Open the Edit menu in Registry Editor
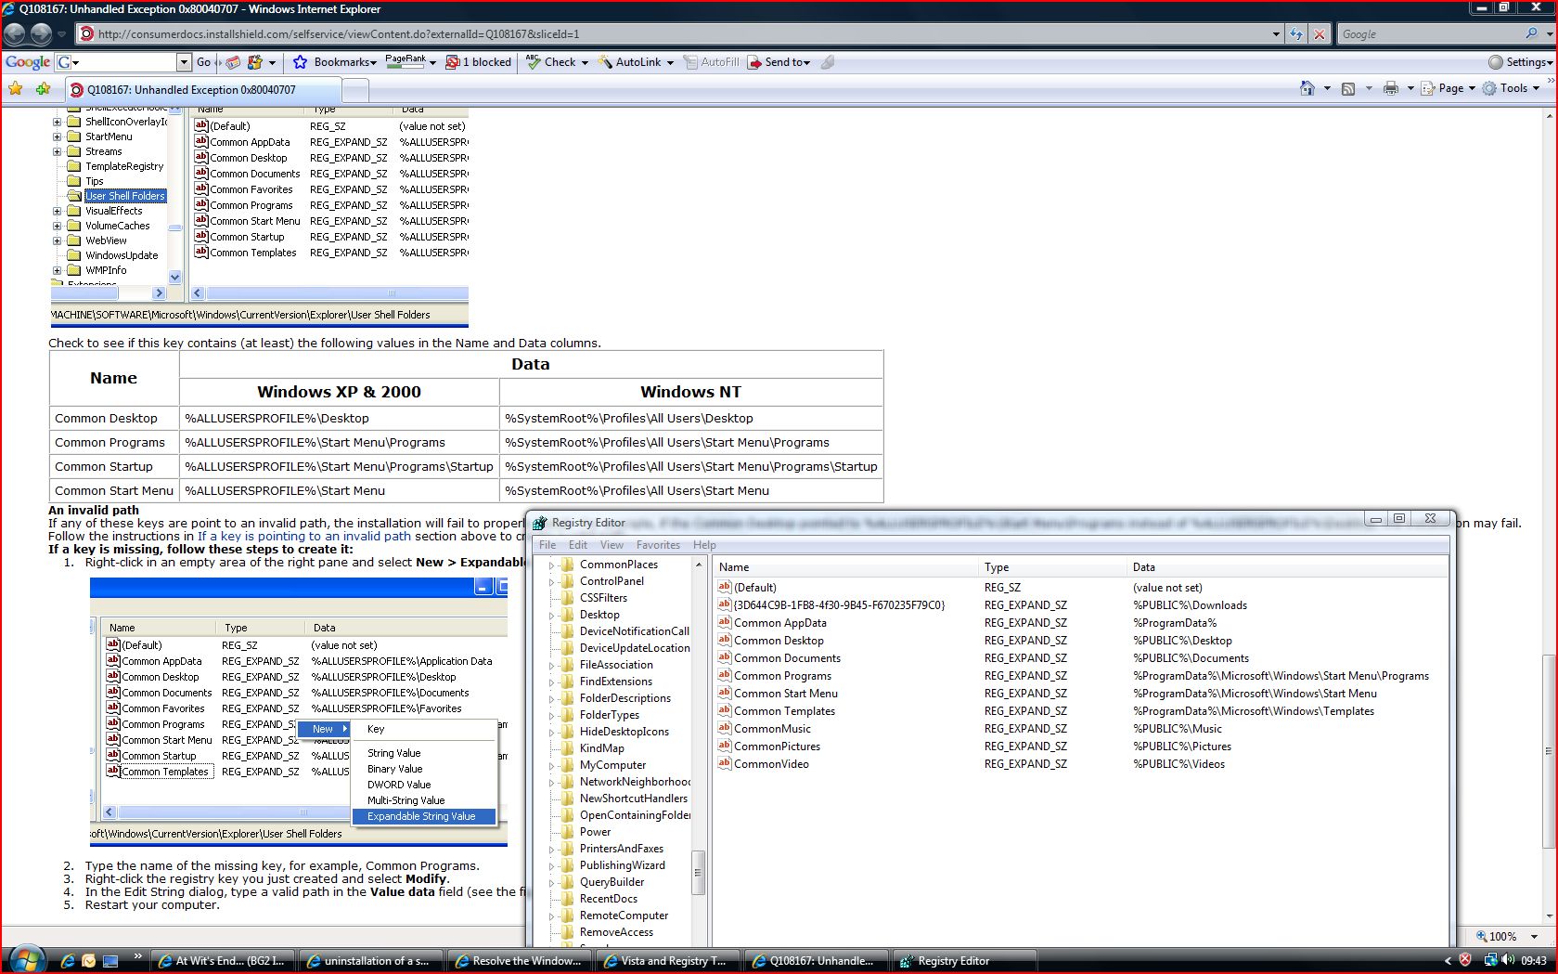Screen dimensions: 1558x974 point(578,545)
